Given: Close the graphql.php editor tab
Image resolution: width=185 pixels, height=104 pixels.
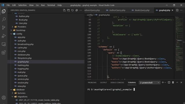Looking at the screenshot, I should pos(172,10).
